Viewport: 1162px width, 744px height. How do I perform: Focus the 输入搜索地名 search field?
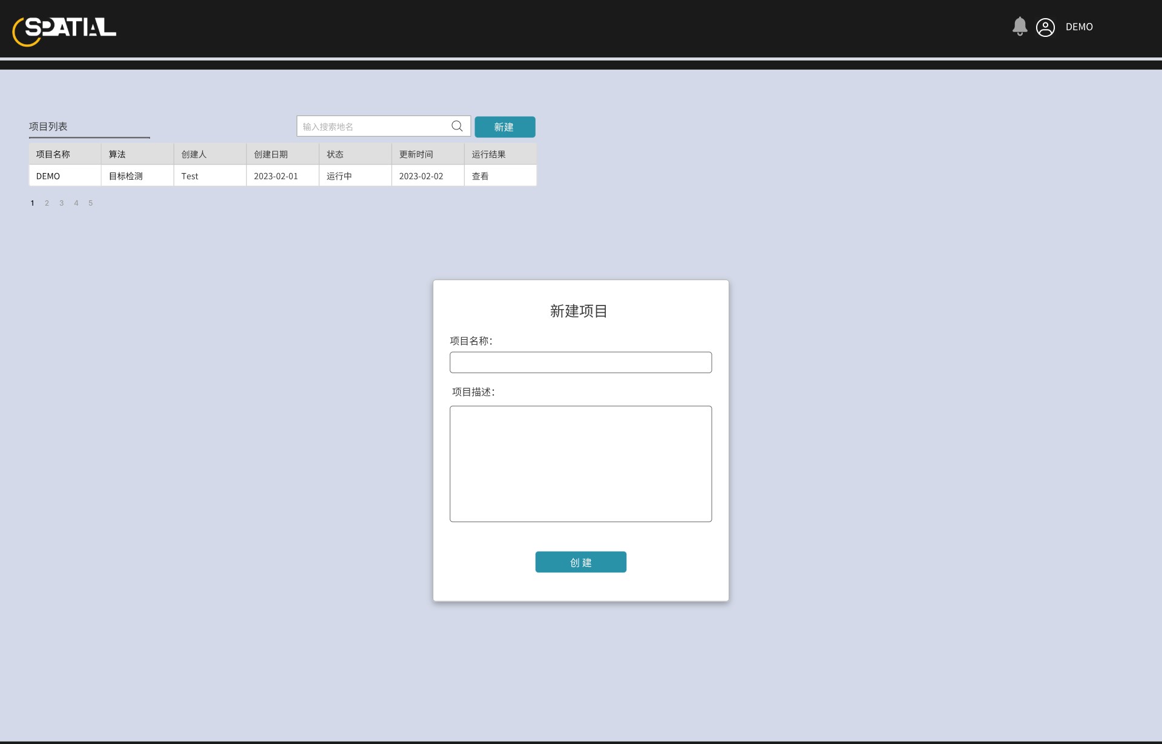[x=384, y=126]
